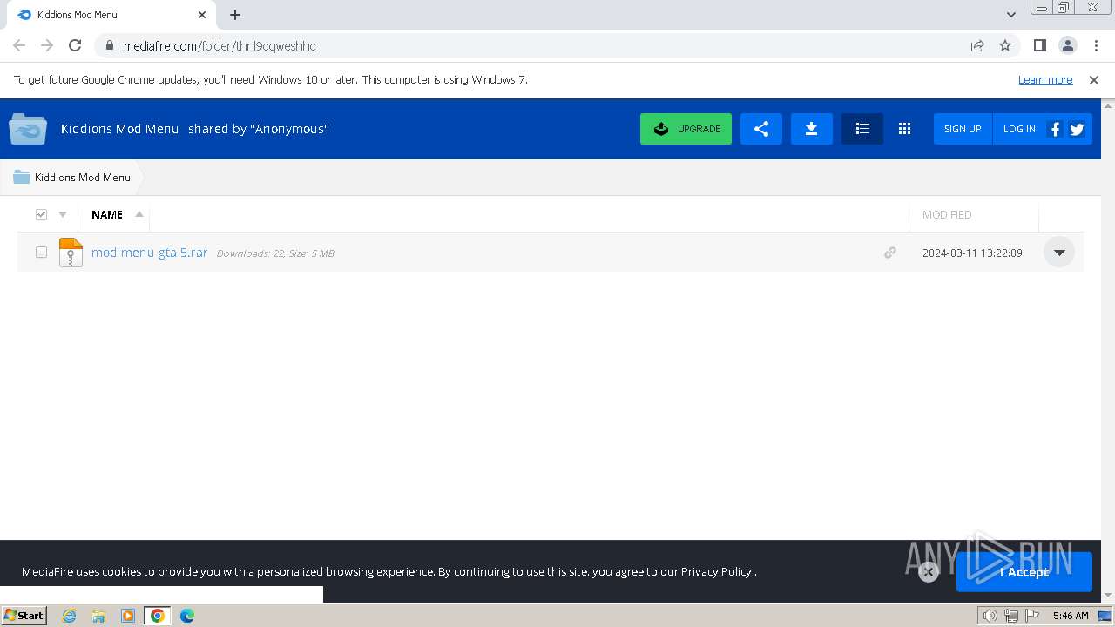
Task: View site information lock icon
Action: click(x=109, y=45)
